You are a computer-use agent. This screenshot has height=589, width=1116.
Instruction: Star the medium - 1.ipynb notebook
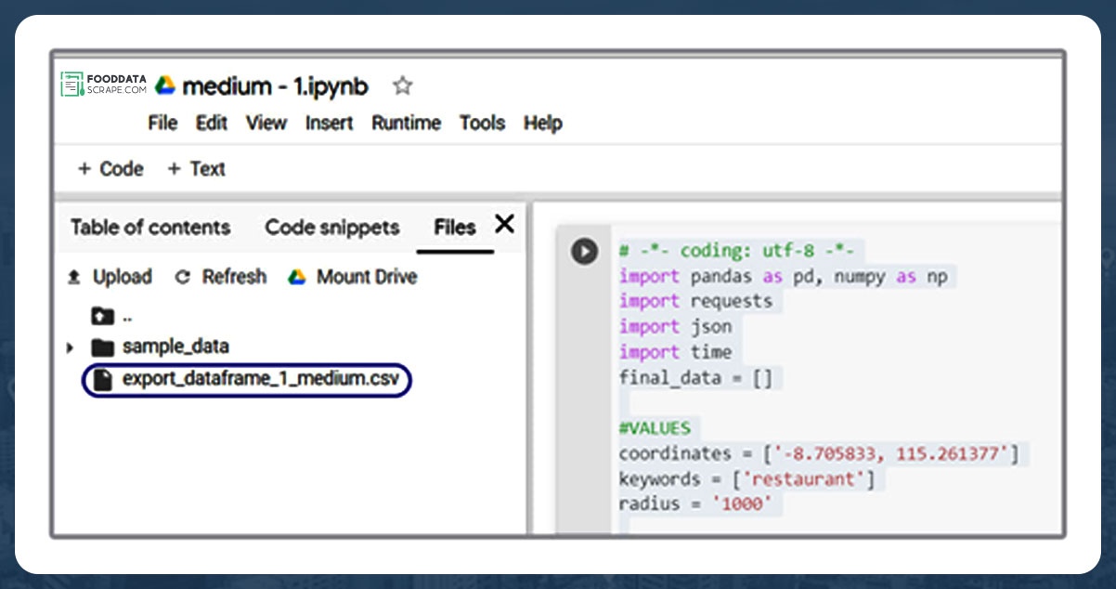tap(402, 85)
